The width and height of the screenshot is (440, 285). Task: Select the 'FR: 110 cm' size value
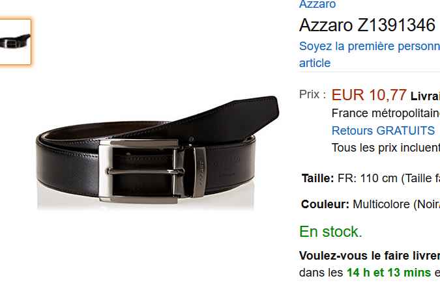pyautogui.click(x=368, y=178)
